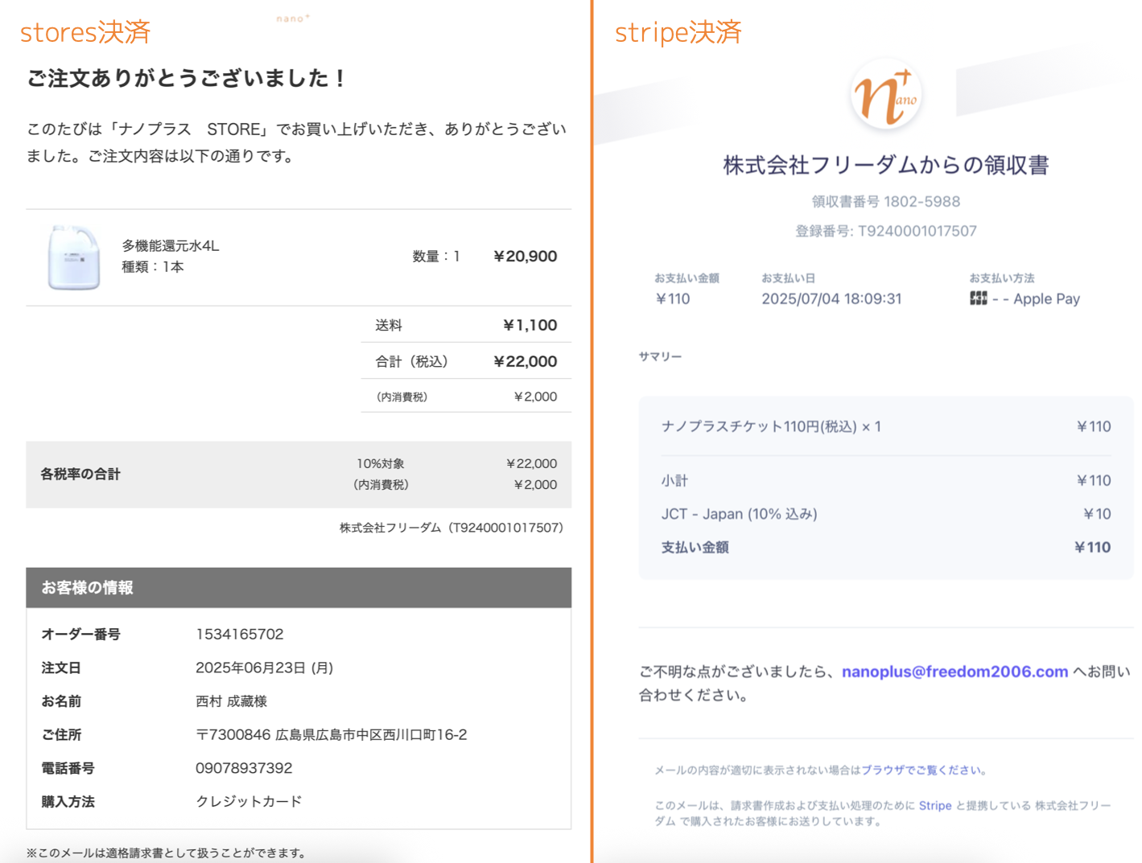Click the 多機能還元水4L product name
The width and height of the screenshot is (1142, 863).
pos(170,245)
